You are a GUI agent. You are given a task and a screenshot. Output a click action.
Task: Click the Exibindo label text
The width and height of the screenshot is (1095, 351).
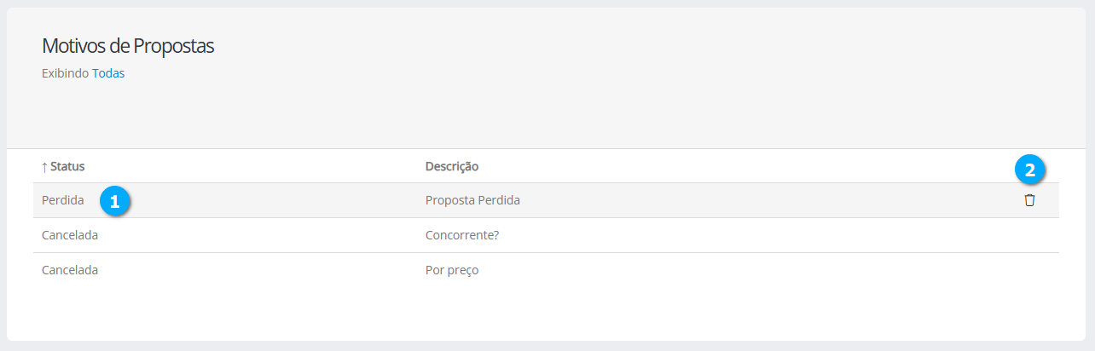(65, 73)
